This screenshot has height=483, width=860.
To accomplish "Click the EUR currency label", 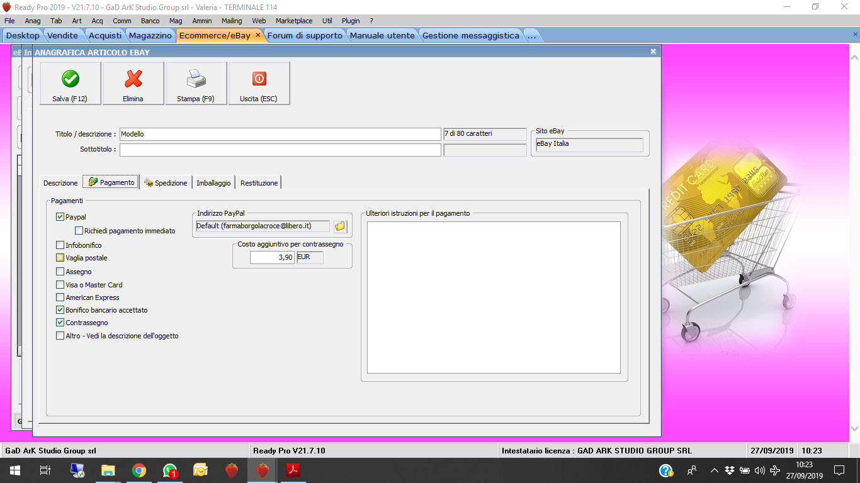I will (x=309, y=257).
